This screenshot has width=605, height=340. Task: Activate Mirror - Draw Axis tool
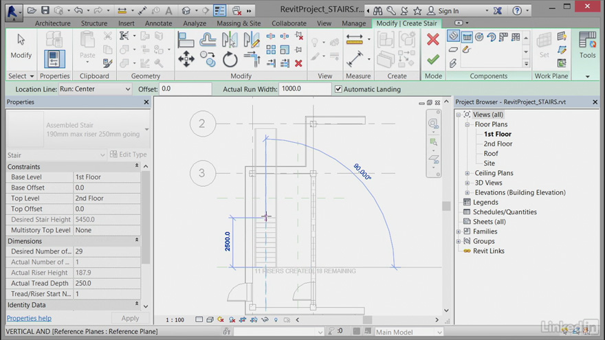(252, 40)
